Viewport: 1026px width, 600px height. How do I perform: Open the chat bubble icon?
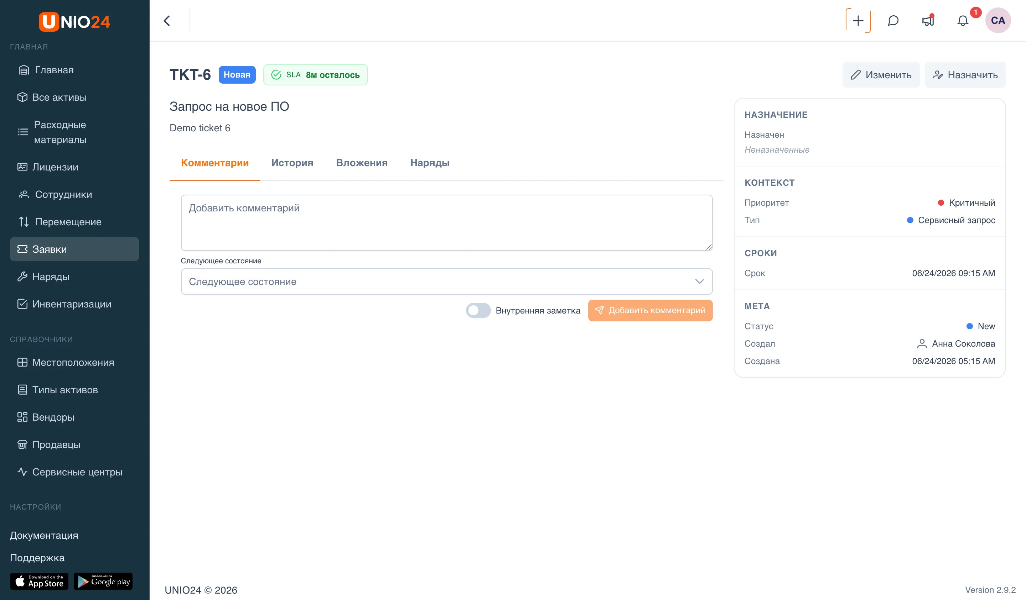coord(893,21)
